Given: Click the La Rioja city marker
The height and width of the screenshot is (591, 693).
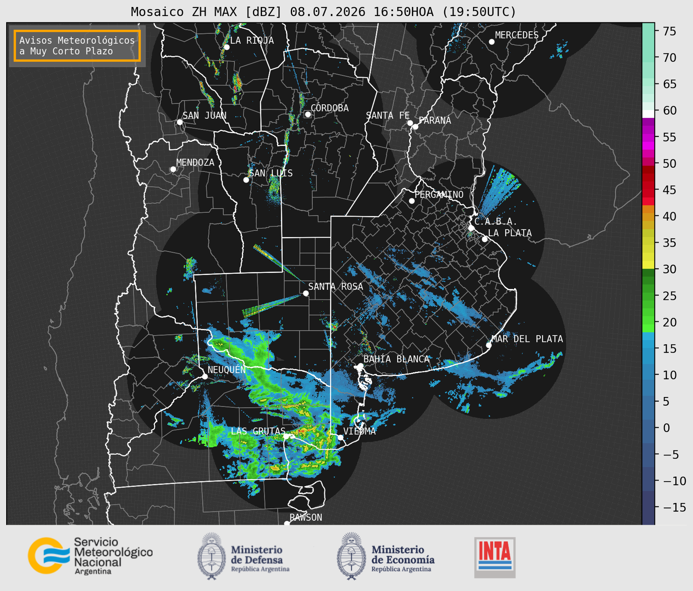Looking at the screenshot, I should point(226,47).
